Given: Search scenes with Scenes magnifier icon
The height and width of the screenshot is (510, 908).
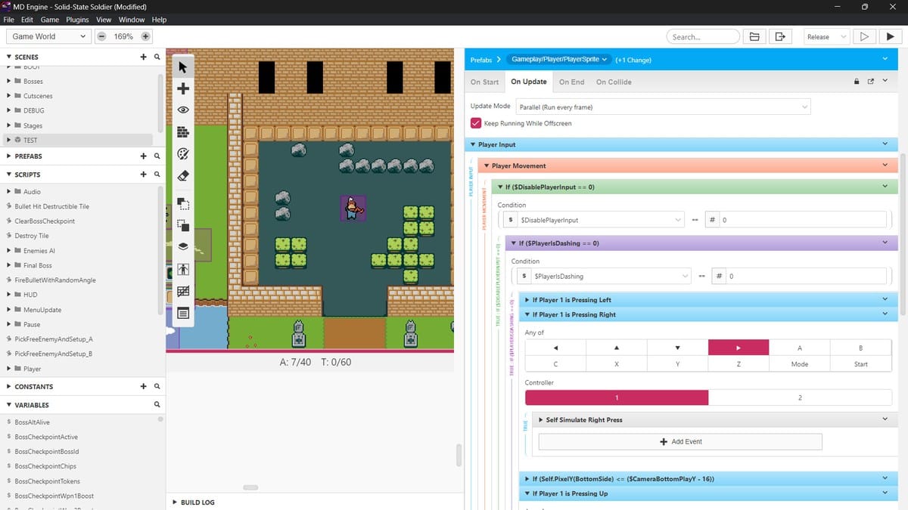Looking at the screenshot, I should point(157,57).
